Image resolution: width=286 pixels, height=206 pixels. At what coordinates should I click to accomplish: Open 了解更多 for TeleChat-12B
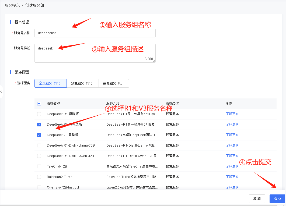click(232, 166)
